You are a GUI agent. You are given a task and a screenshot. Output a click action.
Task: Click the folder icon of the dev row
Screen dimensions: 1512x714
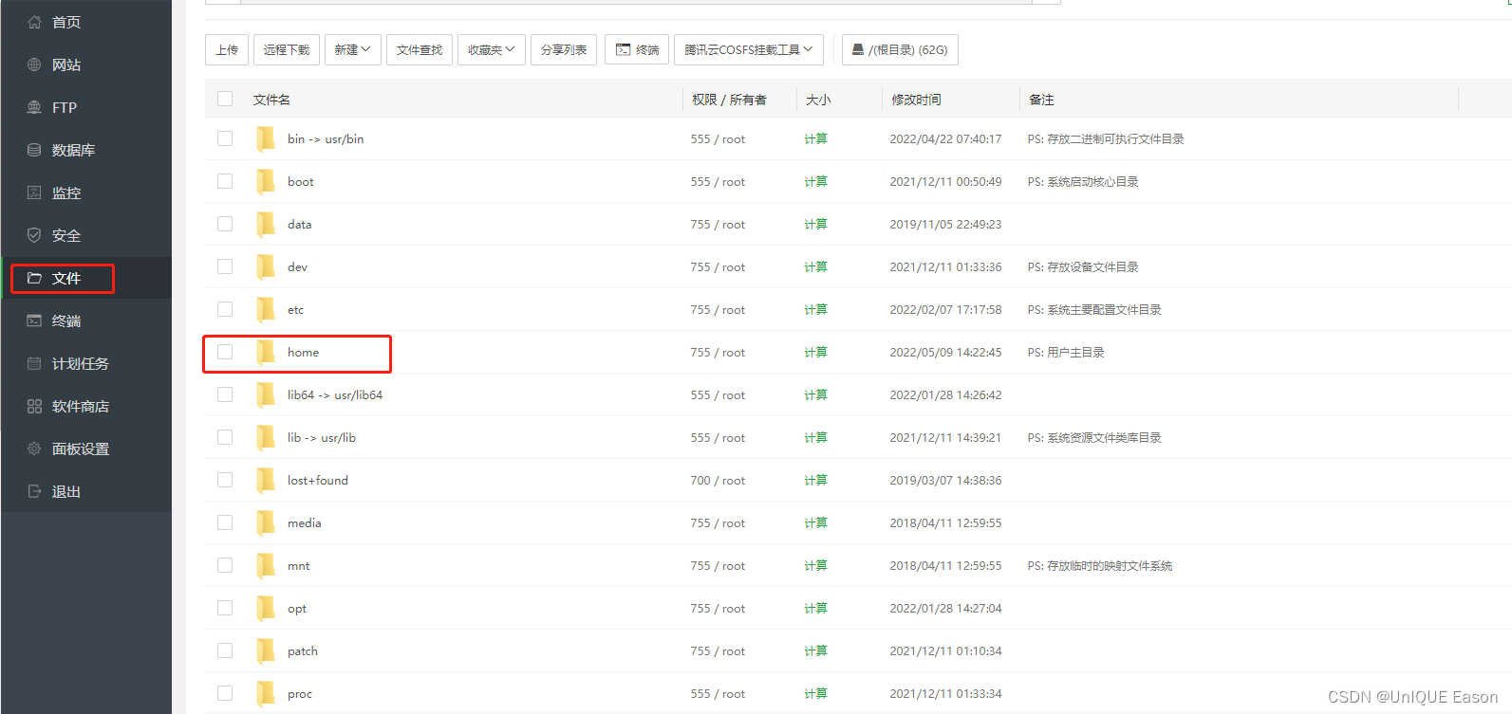pos(266,266)
